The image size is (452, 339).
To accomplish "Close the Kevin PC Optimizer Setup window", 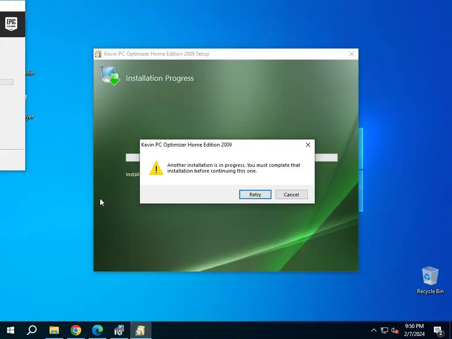I will [352, 54].
